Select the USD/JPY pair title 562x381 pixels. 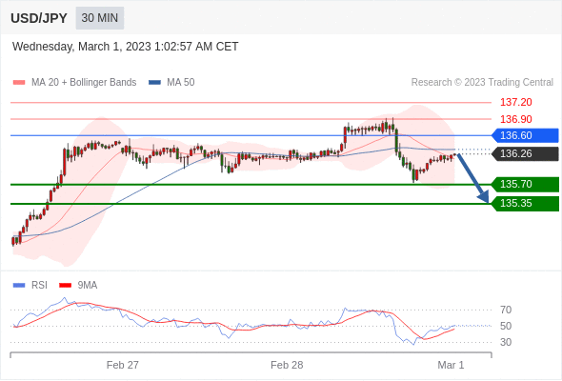[39, 18]
